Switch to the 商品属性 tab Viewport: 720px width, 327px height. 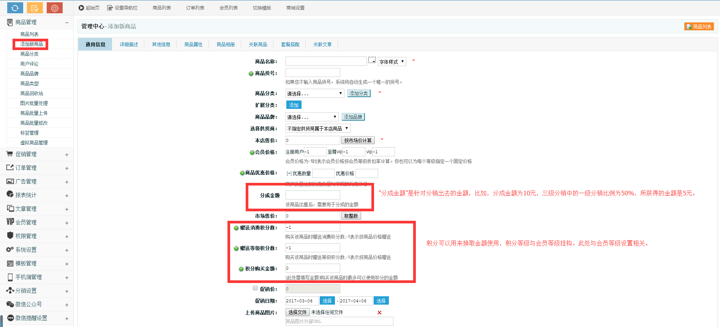coord(193,44)
